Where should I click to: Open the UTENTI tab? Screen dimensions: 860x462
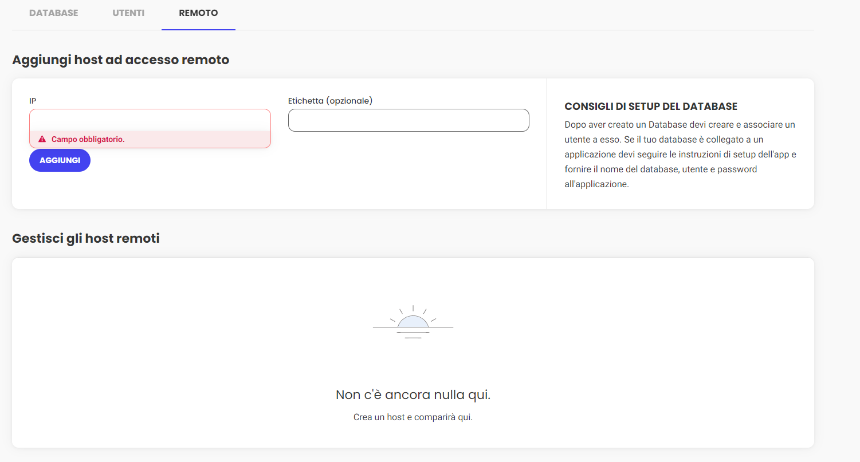[x=128, y=13]
